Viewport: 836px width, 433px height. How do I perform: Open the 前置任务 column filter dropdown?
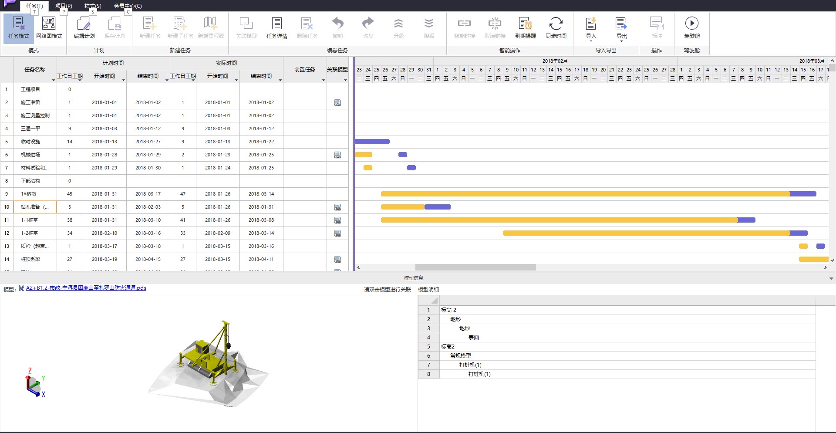pos(324,80)
